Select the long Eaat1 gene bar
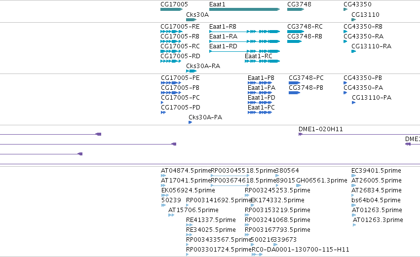420x257 pixels. click(245, 9)
